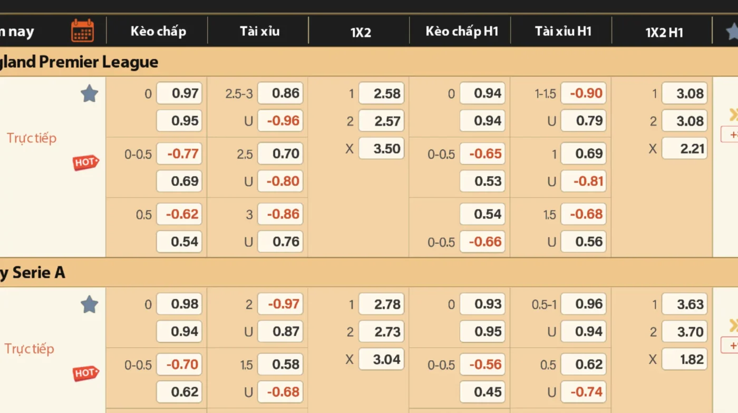Select the Tài xỉu H1 column header
Image resolution: width=738 pixels, height=413 pixels.
click(x=563, y=31)
